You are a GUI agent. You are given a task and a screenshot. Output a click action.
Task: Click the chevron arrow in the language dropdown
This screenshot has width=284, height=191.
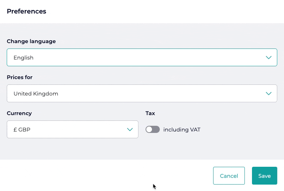point(269,58)
